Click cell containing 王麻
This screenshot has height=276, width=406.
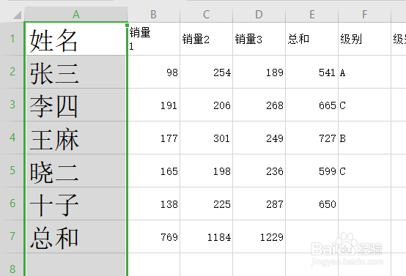pos(76,138)
